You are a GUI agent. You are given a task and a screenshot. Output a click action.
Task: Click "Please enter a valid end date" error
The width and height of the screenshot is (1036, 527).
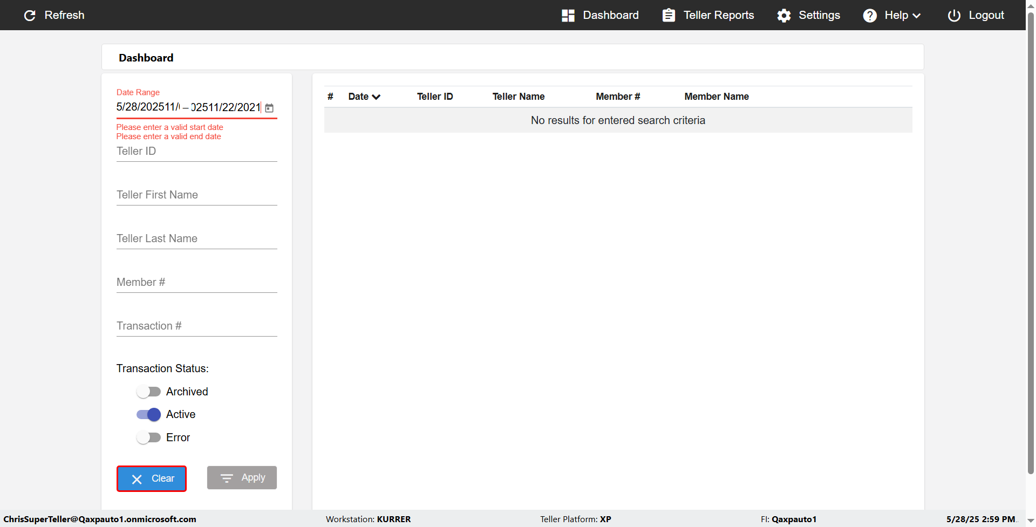[x=169, y=136]
